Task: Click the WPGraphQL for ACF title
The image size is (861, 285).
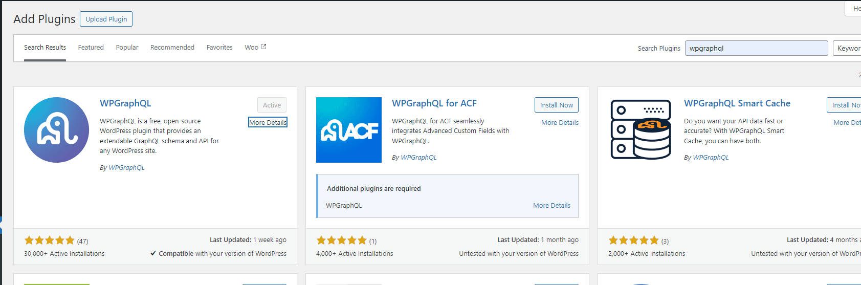Action: tap(434, 103)
